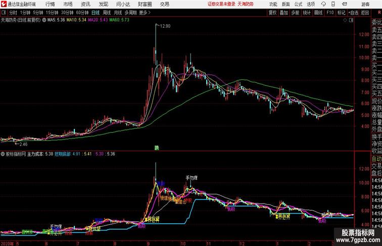Toggle the panel layout icon beside 分时

[4, 13]
